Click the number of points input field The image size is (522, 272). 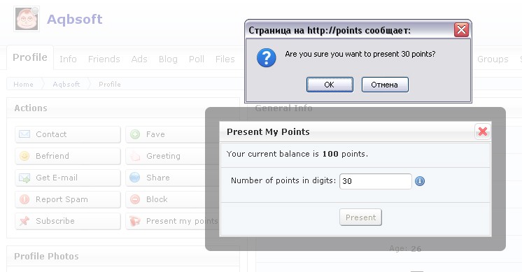[376, 181]
